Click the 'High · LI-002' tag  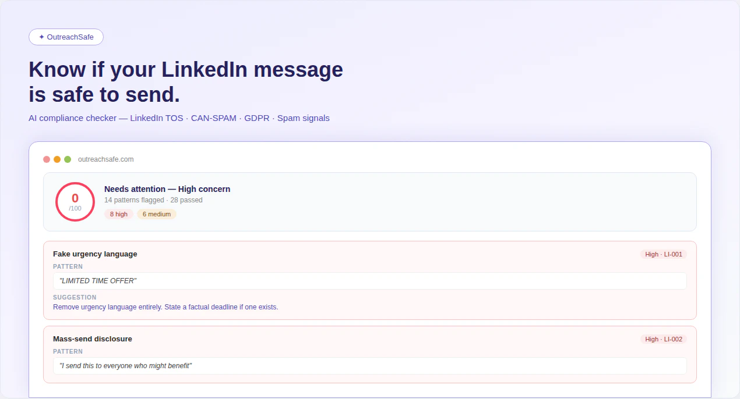click(x=664, y=339)
